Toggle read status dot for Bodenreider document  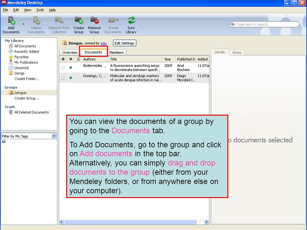[71, 68]
